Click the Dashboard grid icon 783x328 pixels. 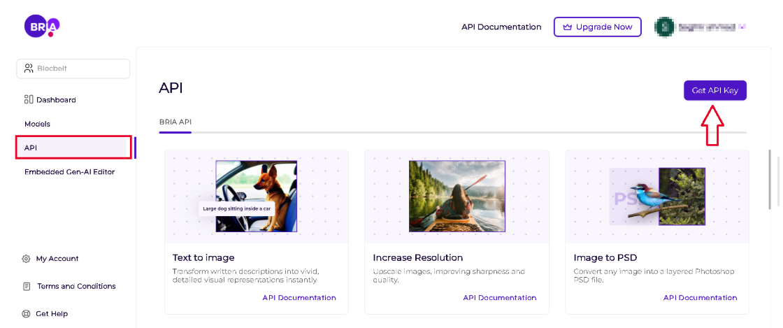29,99
